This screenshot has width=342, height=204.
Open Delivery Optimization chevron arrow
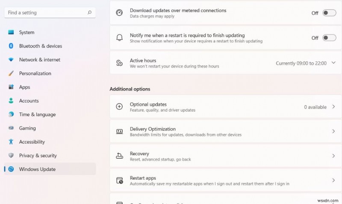333,131
